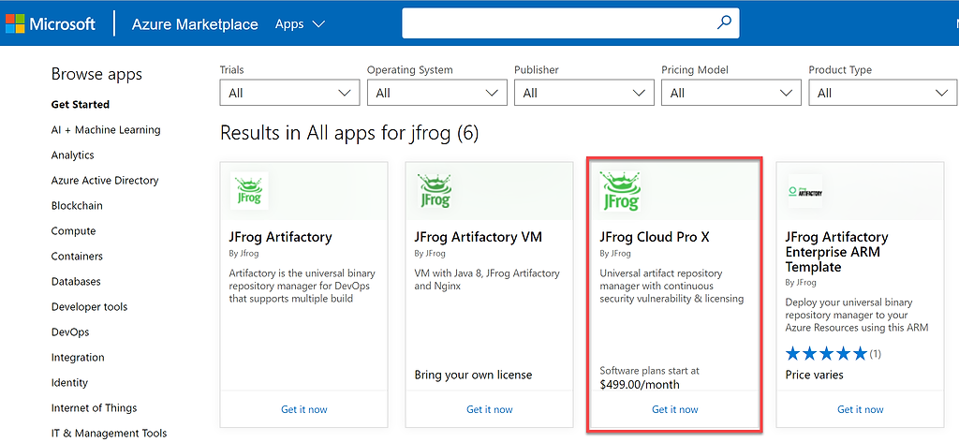Screen dimensions: 959x442
Task: Open JFrog Artifactory Enterprise ARM Template title
Action: (837, 252)
